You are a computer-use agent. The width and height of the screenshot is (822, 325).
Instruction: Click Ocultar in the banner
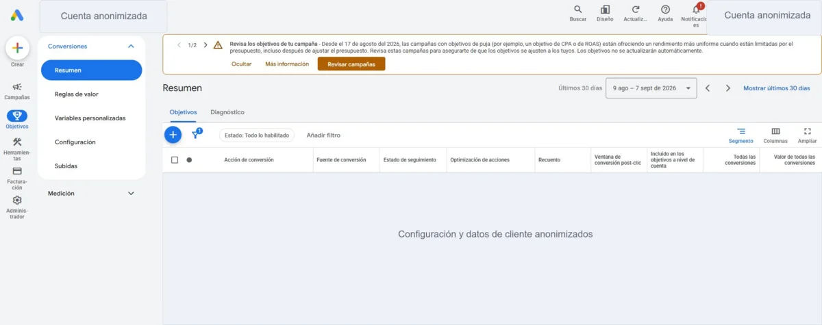coord(241,64)
